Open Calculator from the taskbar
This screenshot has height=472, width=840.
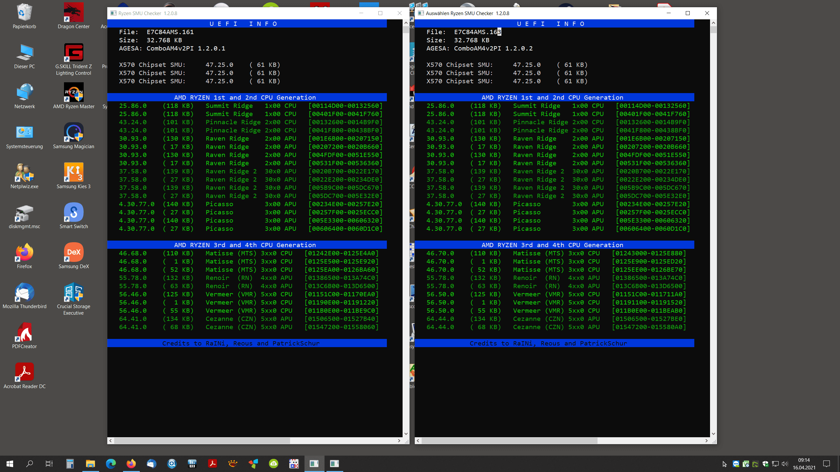(x=70, y=463)
